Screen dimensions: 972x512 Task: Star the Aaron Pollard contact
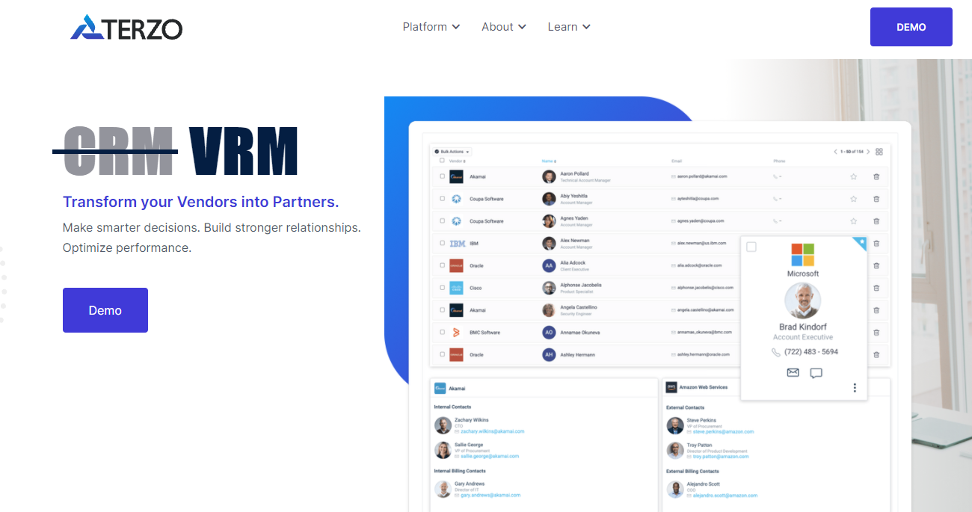pyautogui.click(x=853, y=177)
